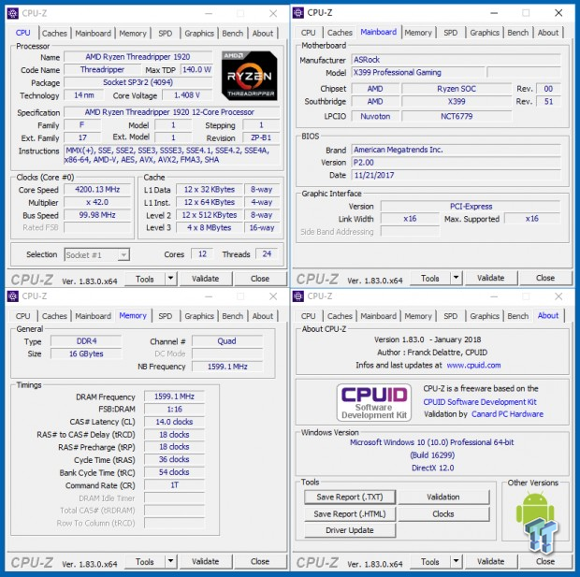
Task: Click the Level 3 cache 4 x 8 MBytes value
Action: pyautogui.click(x=210, y=228)
